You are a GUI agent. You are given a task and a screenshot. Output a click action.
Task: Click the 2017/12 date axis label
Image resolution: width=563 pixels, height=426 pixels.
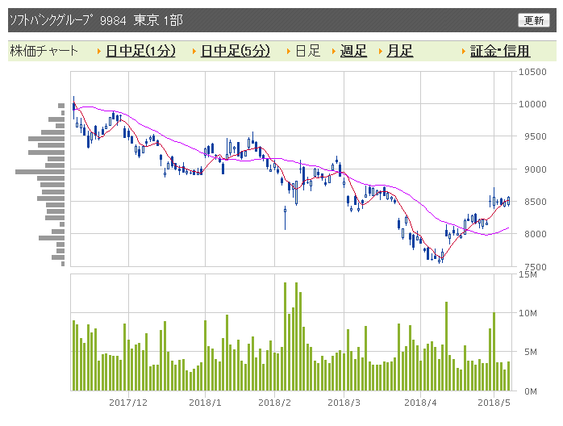[x=128, y=403]
